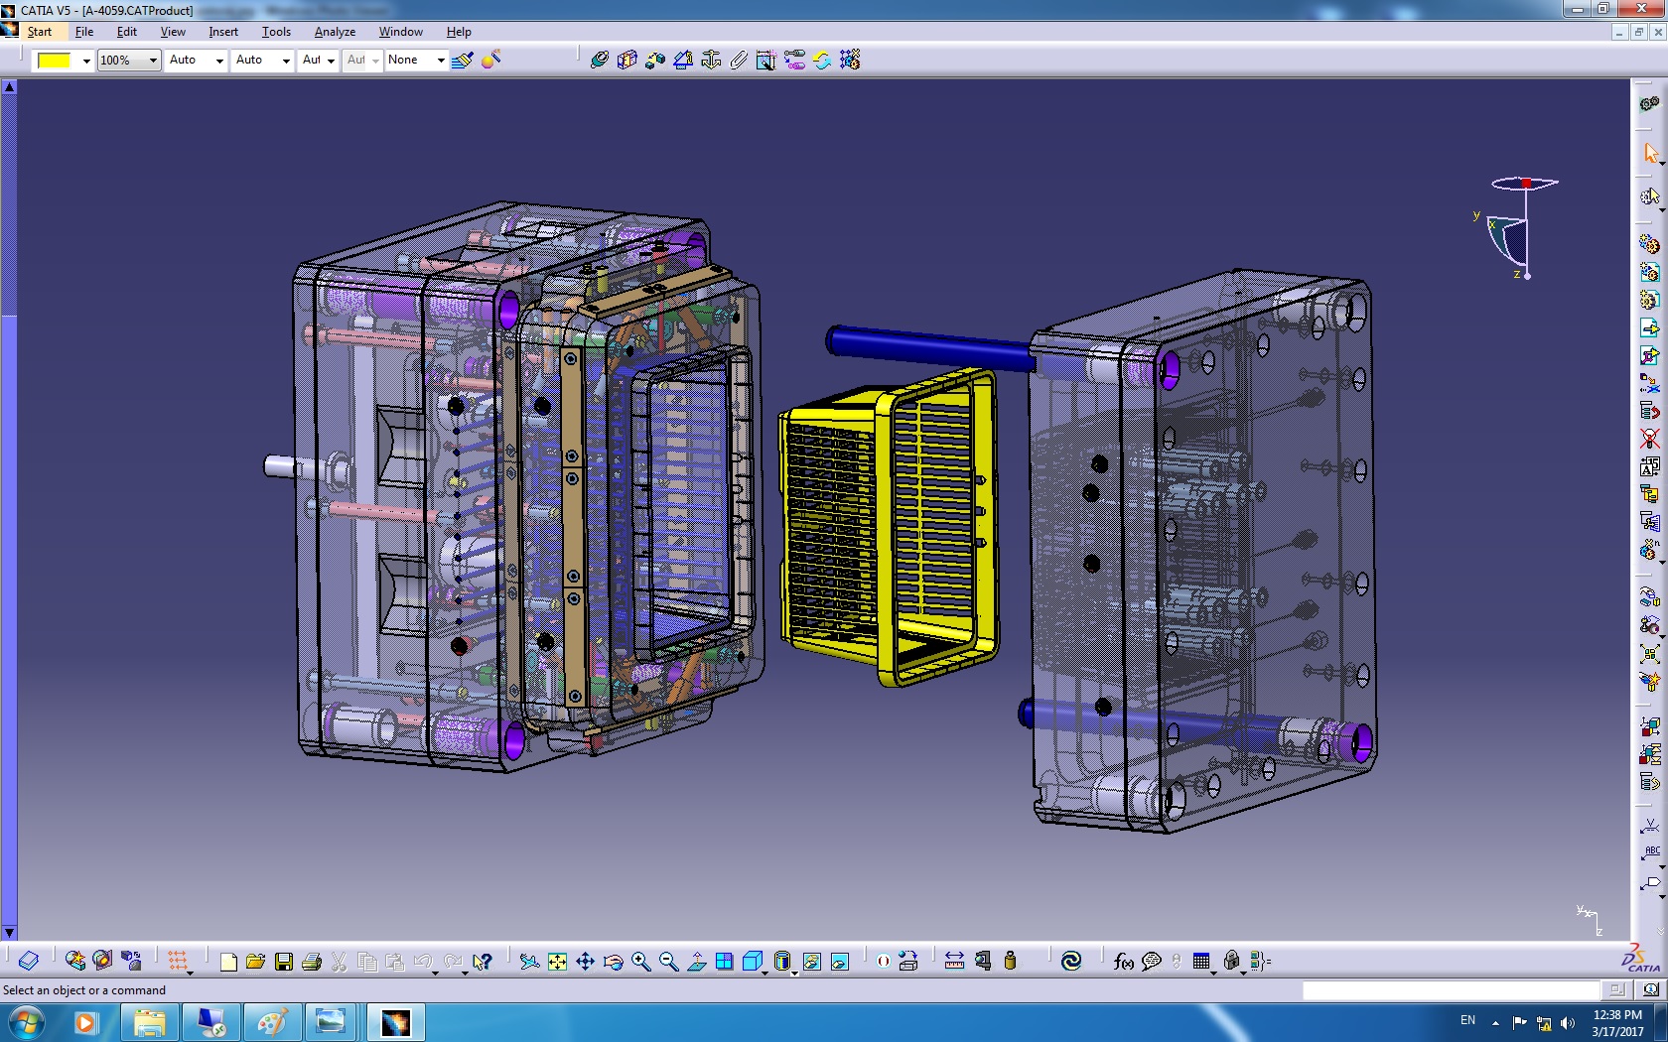Click the Windows Start button
The height and width of the screenshot is (1042, 1668).
tap(25, 1022)
